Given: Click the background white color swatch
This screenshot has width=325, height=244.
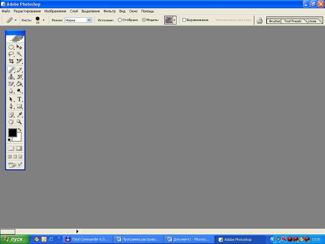Looking at the screenshot, I should point(19,139).
